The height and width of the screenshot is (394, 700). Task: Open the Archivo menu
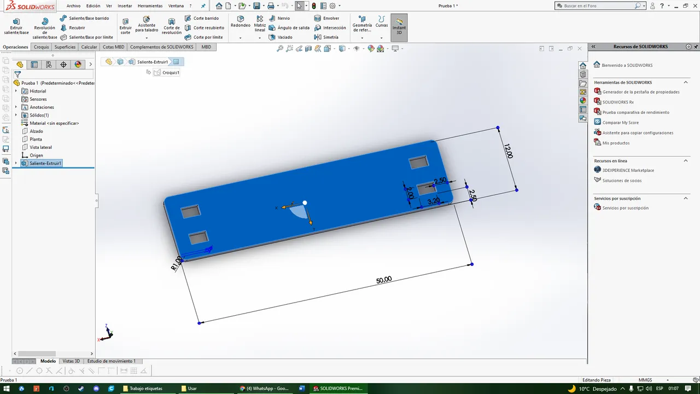point(73,6)
